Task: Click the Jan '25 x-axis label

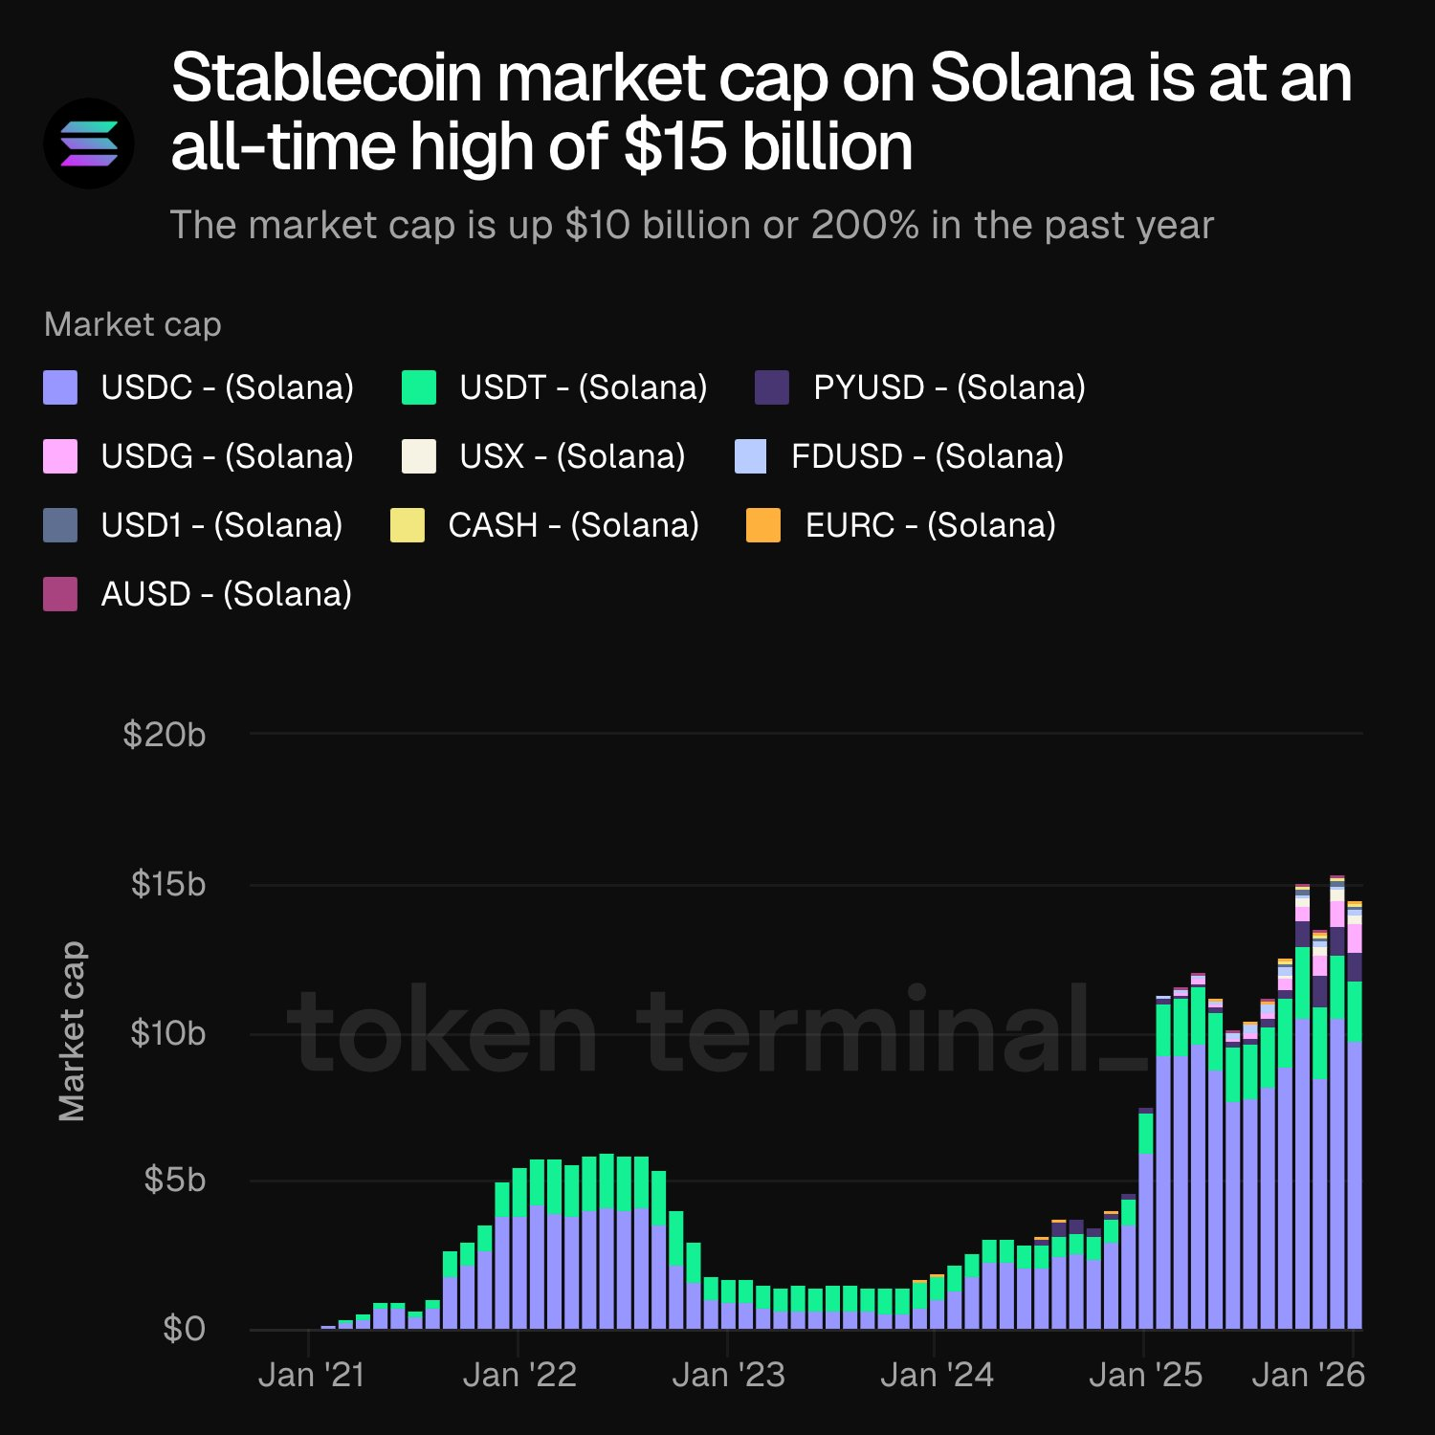Action: (1145, 1375)
